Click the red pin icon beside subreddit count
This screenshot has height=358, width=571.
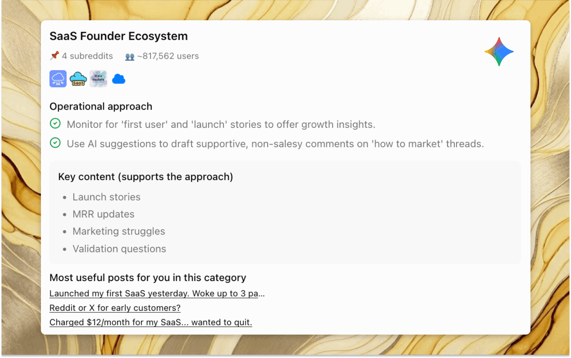[x=55, y=56]
